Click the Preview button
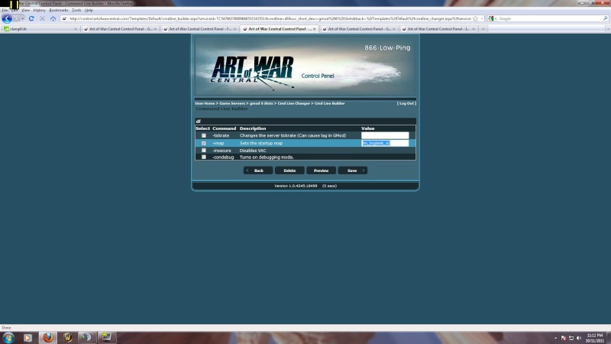Viewport: 611px width, 344px height. point(321,170)
